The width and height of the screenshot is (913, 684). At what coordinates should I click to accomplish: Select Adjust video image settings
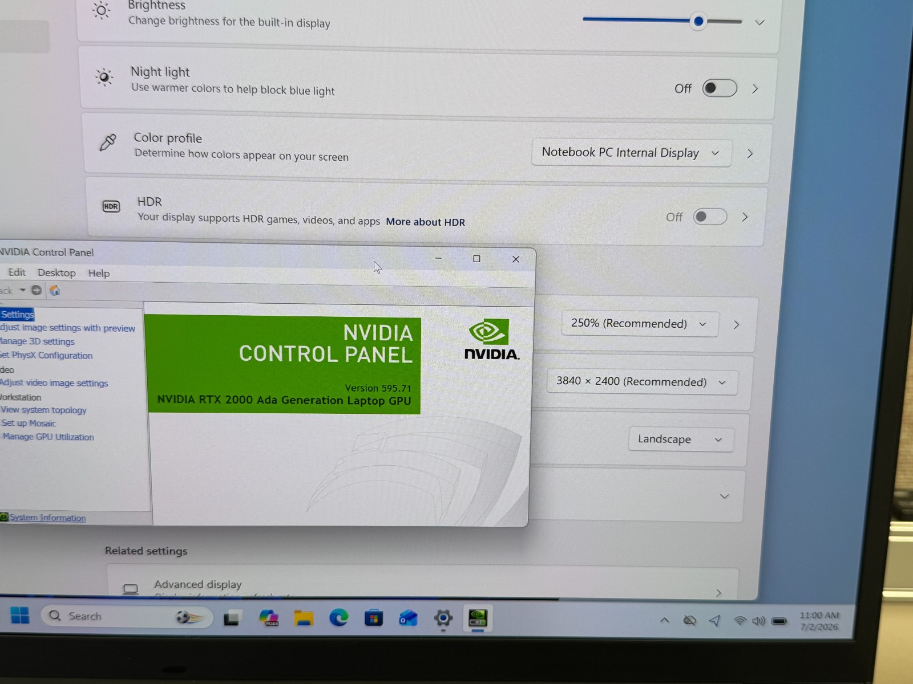click(x=54, y=383)
